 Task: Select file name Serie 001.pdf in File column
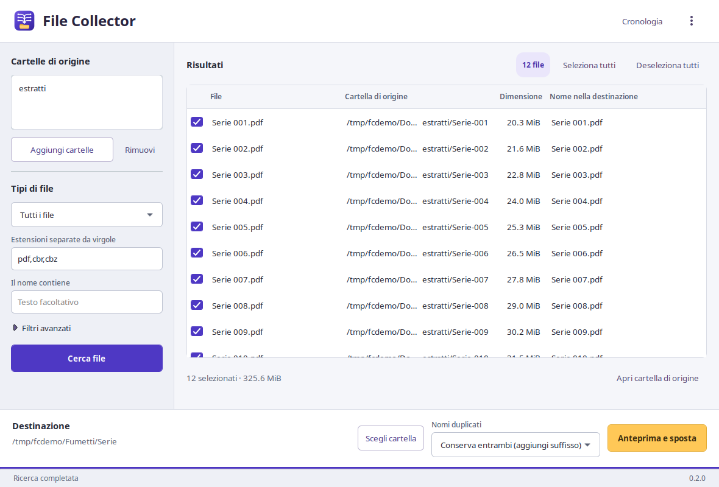(x=238, y=122)
